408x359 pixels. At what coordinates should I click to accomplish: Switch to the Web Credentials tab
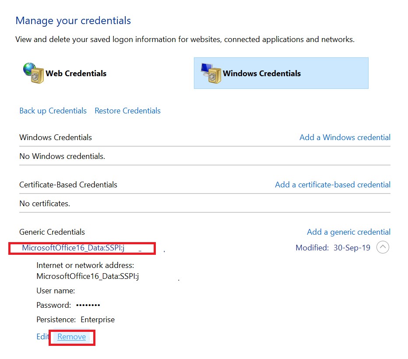pyautogui.click(x=76, y=74)
